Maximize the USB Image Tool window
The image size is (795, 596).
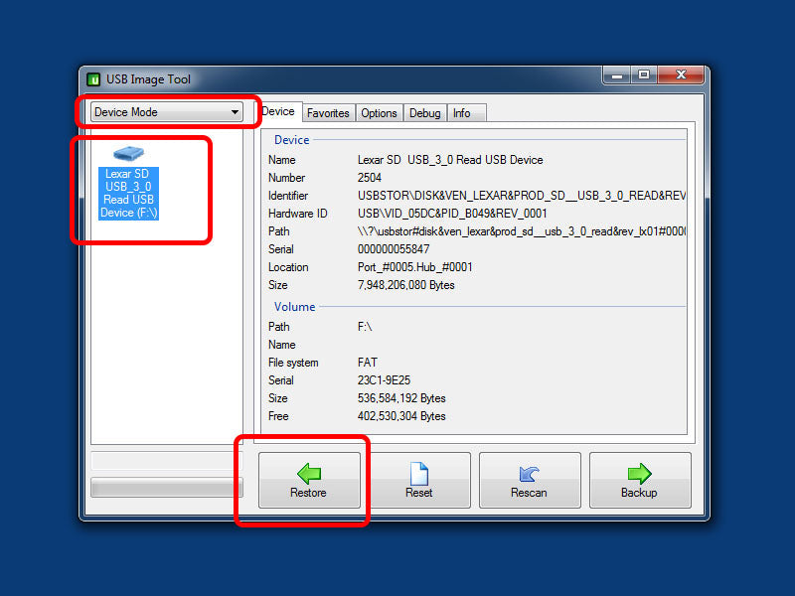(x=644, y=75)
